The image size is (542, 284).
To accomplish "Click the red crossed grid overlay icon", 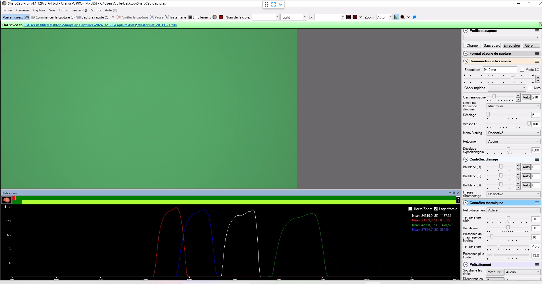I will click(x=355, y=17).
